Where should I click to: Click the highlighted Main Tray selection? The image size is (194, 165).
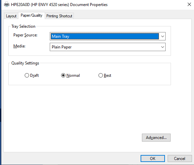click(x=105, y=36)
